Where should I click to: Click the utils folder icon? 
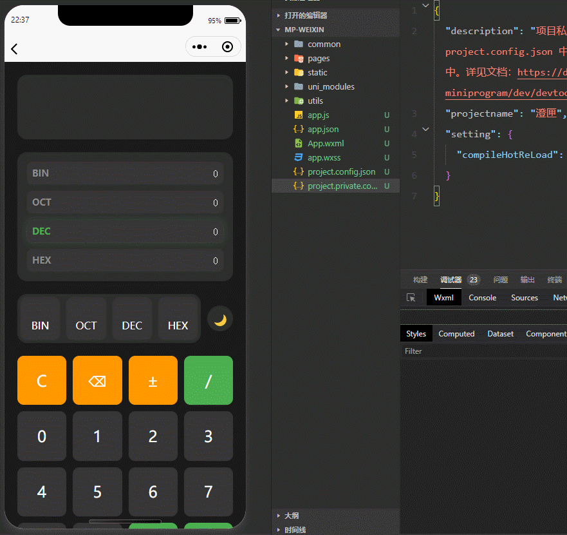coord(299,101)
